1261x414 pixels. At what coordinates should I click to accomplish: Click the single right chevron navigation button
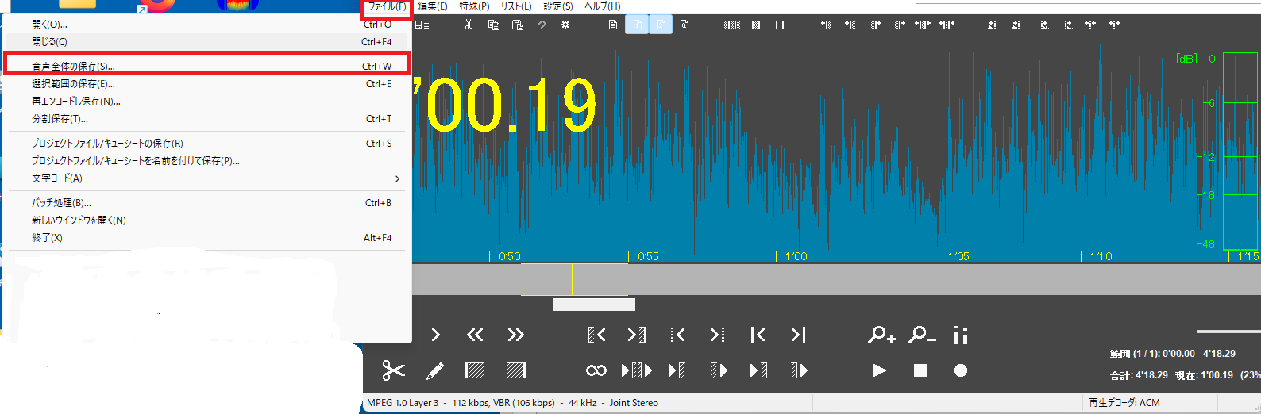[x=435, y=335]
